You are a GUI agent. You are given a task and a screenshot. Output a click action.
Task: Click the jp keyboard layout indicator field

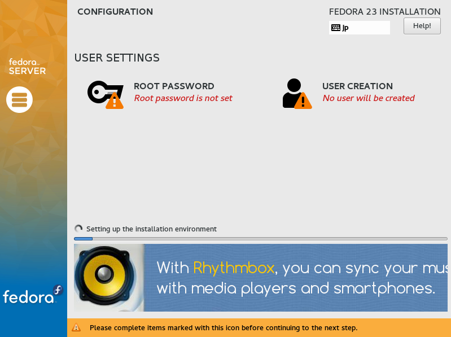coord(359,28)
